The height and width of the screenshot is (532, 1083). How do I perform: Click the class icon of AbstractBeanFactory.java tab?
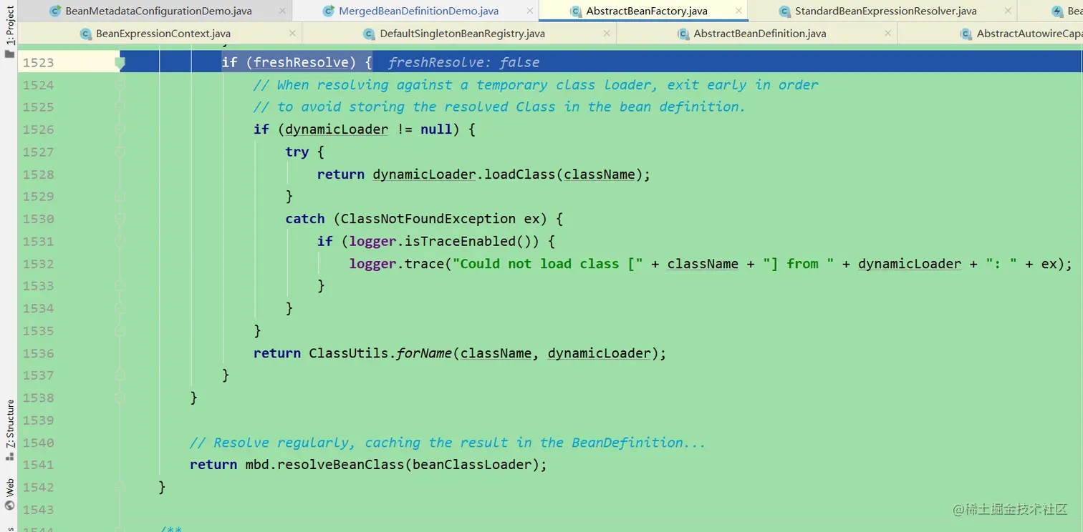pyautogui.click(x=575, y=11)
